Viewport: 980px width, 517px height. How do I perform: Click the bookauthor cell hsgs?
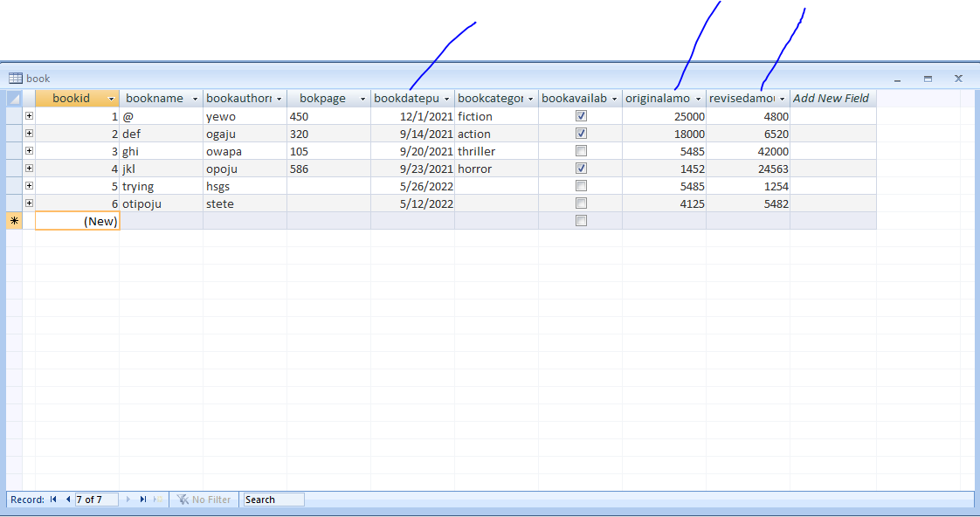coord(245,186)
